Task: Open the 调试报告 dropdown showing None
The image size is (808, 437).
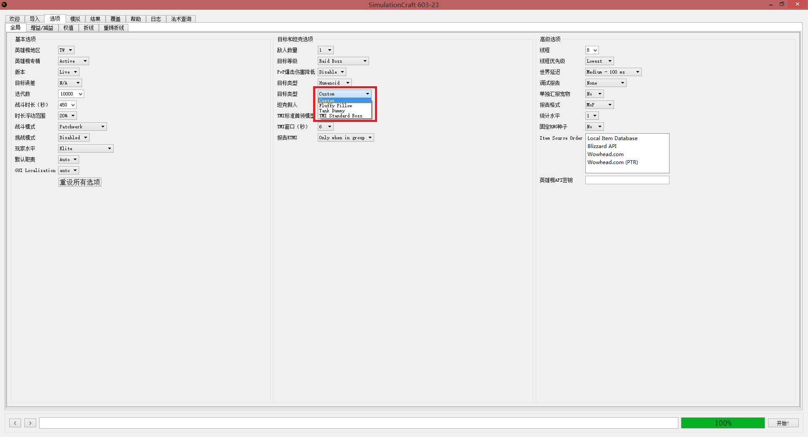Action: 606,83
